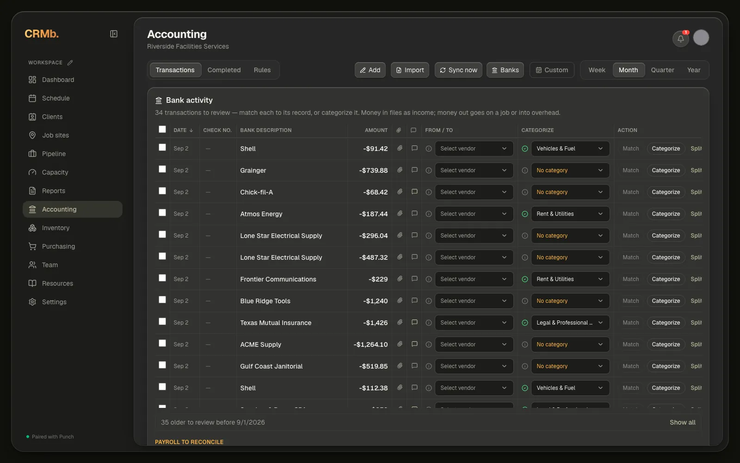Screen dimensions: 740x463
Task: Check the ACME Supply row checkbox
Action: tap(162, 343)
